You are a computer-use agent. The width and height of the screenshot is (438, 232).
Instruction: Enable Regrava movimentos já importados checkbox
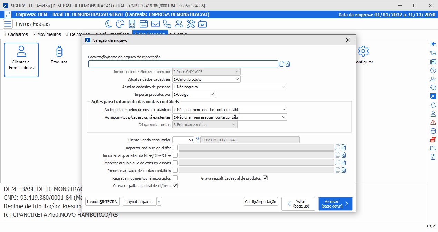coord(175,178)
